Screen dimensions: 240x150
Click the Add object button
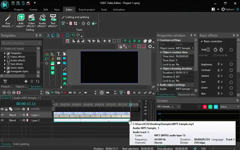coord(21,21)
